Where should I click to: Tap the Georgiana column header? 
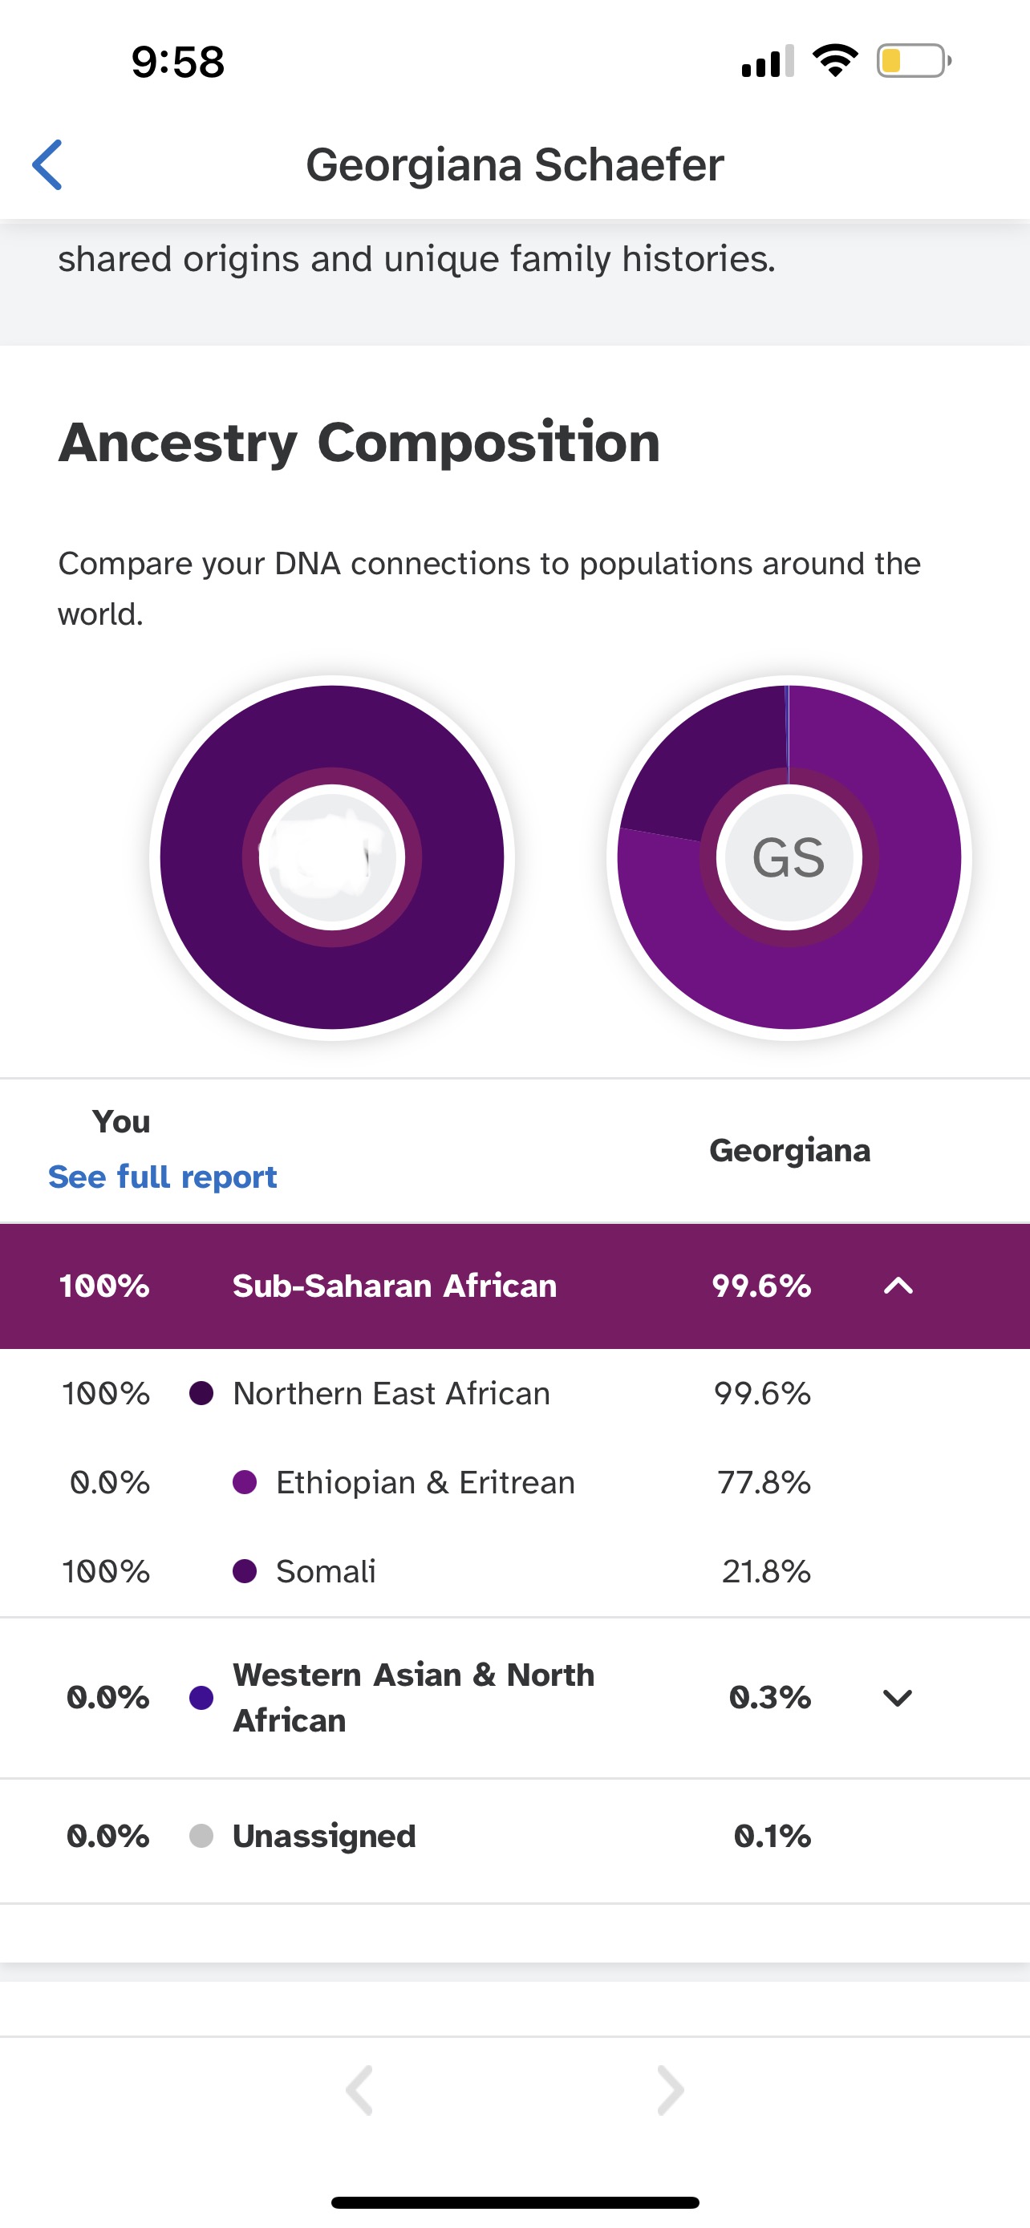[x=789, y=1150]
